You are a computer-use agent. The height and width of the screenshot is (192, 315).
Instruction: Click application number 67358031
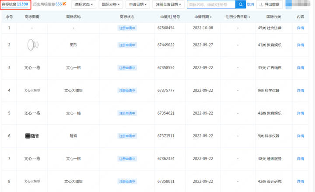click(166, 182)
